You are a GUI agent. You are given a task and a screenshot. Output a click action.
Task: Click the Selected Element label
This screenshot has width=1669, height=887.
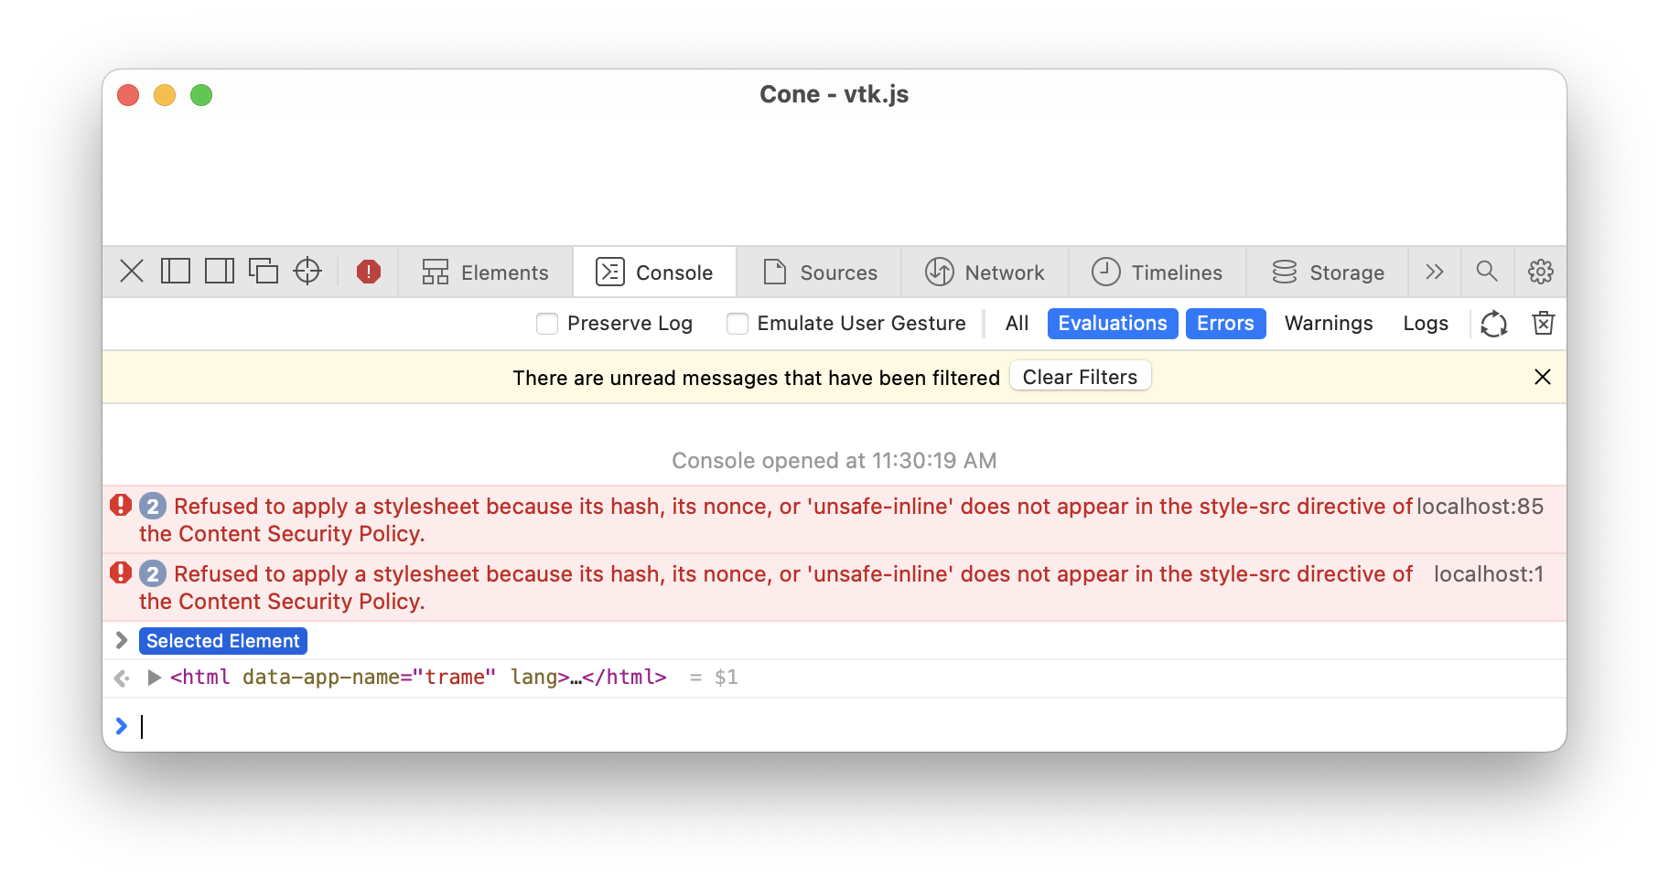(223, 641)
